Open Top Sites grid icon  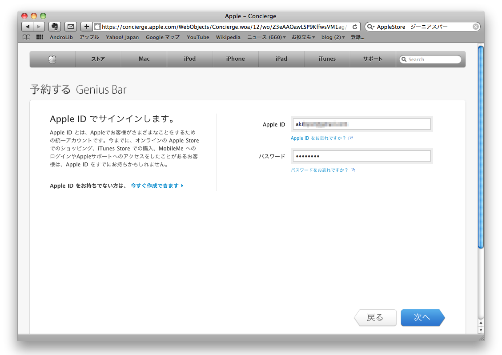click(40, 37)
